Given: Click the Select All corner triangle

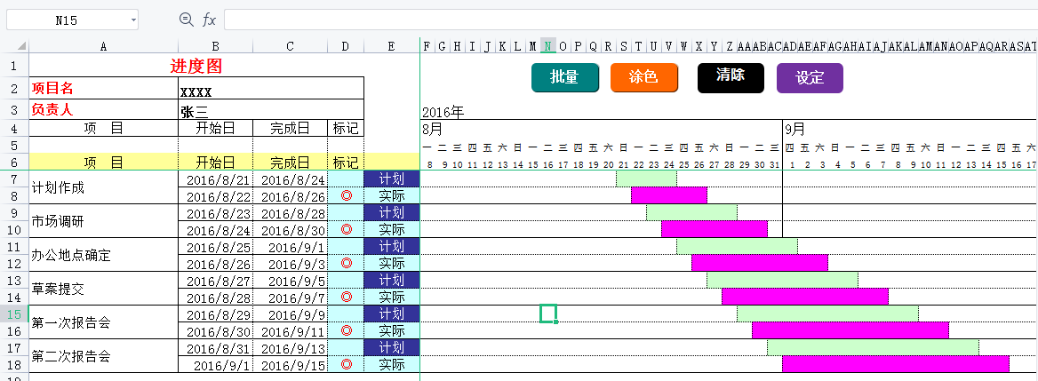Looking at the screenshot, I should 21,46.
